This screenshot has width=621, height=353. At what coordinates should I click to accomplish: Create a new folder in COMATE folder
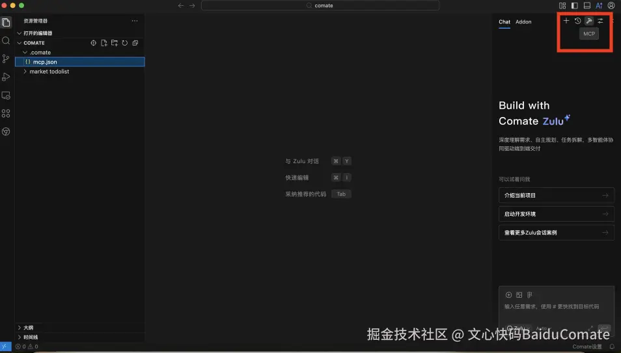[115, 43]
